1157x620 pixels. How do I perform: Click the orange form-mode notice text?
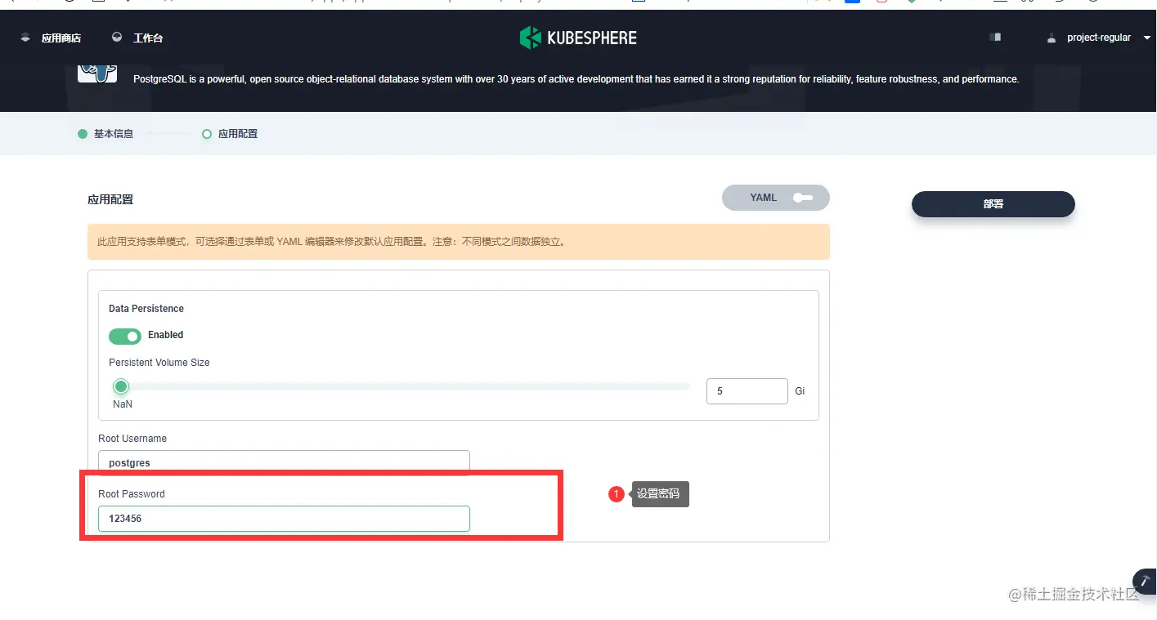point(331,242)
